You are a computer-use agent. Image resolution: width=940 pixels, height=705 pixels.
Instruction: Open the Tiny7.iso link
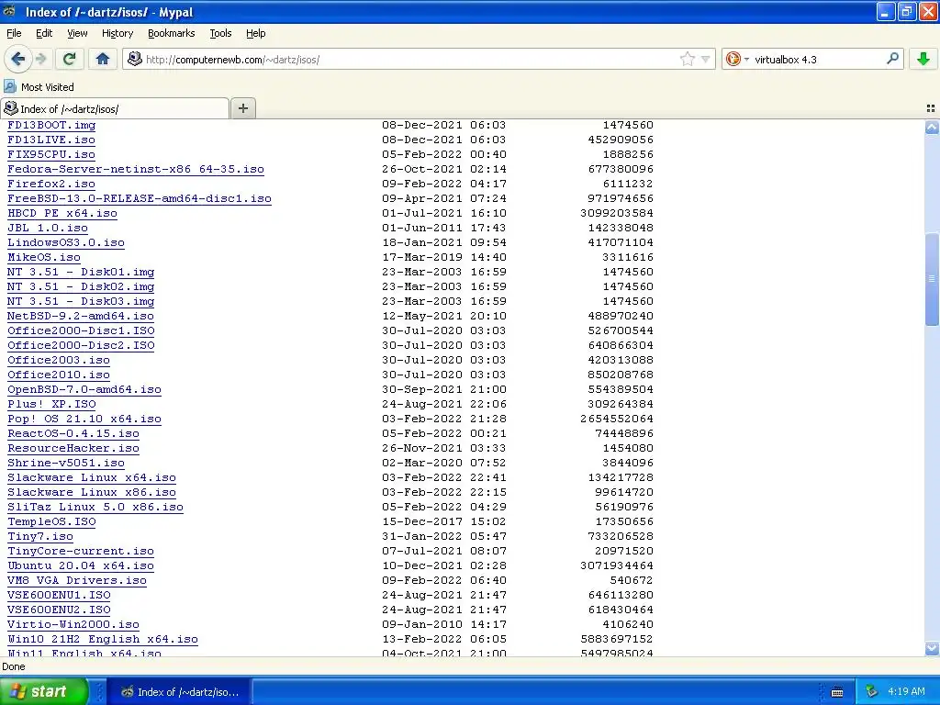pos(40,536)
